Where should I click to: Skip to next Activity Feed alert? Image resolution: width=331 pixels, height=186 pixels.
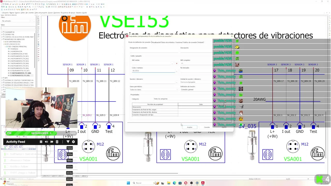pos(52,142)
